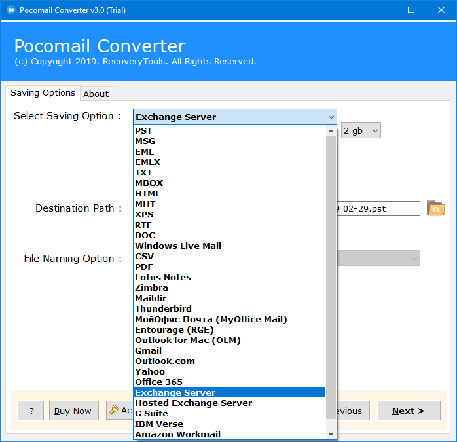Image resolution: width=457 pixels, height=442 pixels.
Task: Select Outlook.com as saving option
Action: [x=230, y=361]
